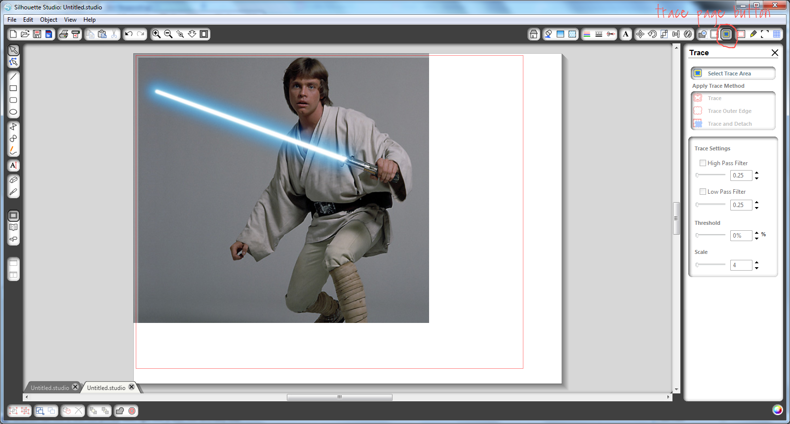790x424 pixels.
Task: Create a new document from toolbar
Action: [13, 34]
